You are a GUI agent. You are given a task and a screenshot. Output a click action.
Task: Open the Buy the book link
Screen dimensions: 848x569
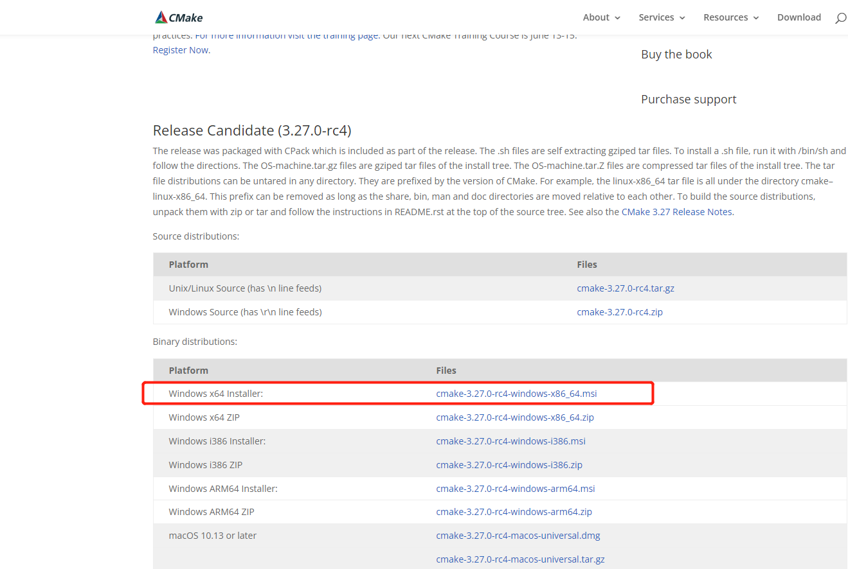676,55
